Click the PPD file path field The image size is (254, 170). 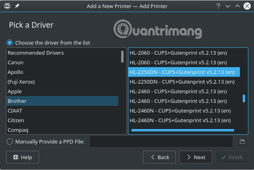tap(161, 141)
